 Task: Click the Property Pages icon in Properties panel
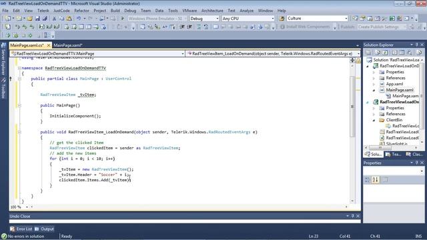click(x=385, y=179)
